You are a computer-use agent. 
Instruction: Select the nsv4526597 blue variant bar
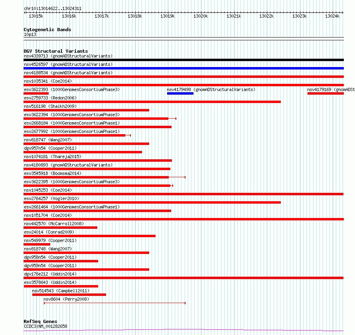click(x=183, y=68)
